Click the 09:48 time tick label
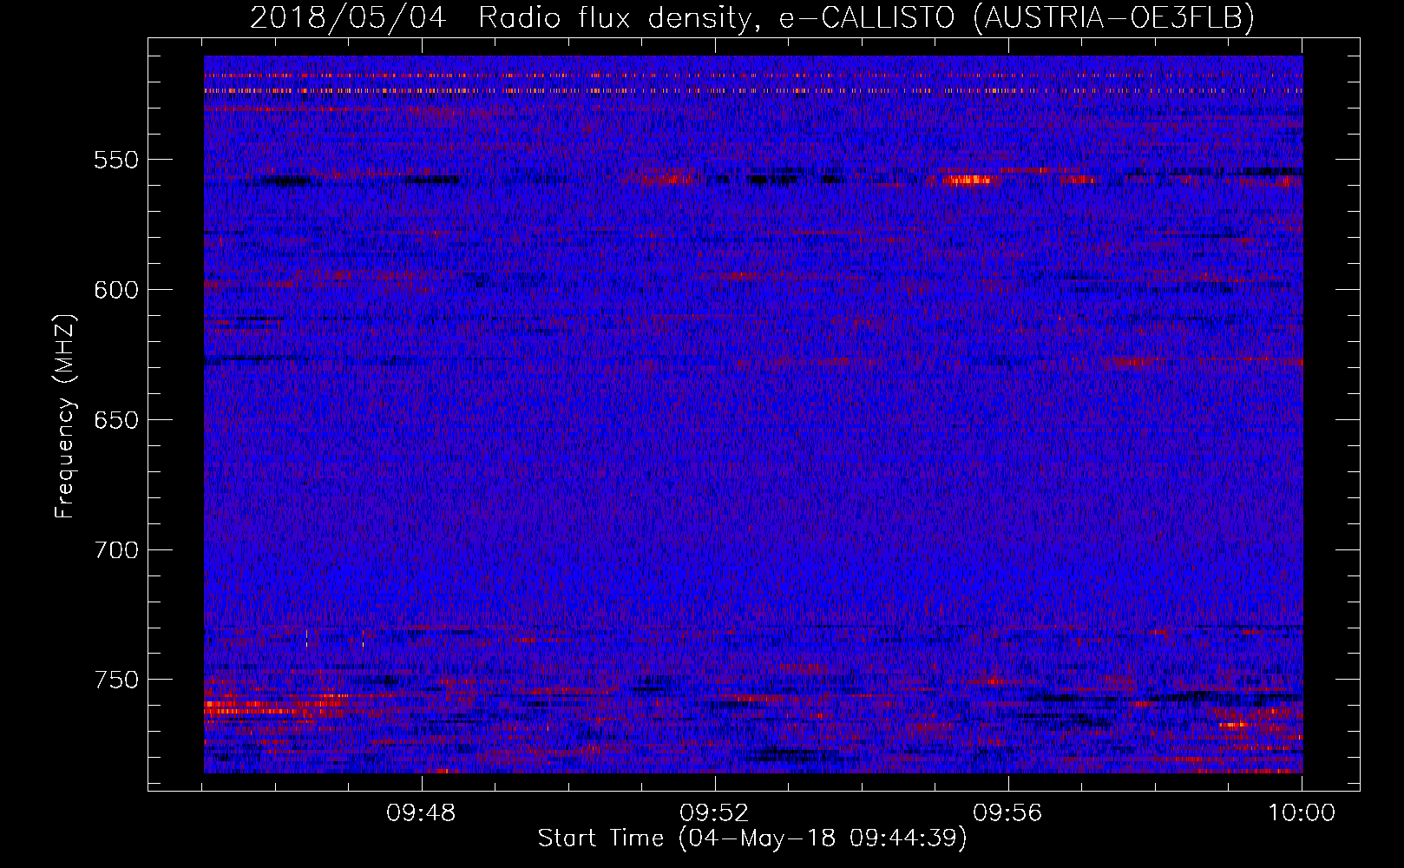This screenshot has width=1404, height=868. [x=422, y=813]
